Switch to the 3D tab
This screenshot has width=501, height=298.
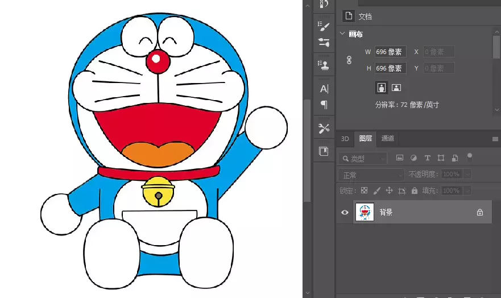pyautogui.click(x=345, y=139)
